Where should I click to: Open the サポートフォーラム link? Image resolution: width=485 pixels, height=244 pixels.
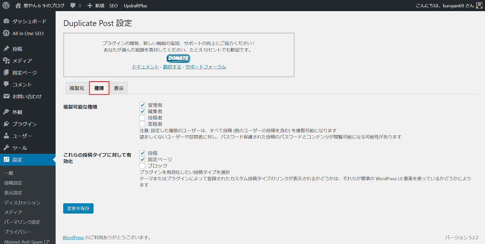coord(206,67)
